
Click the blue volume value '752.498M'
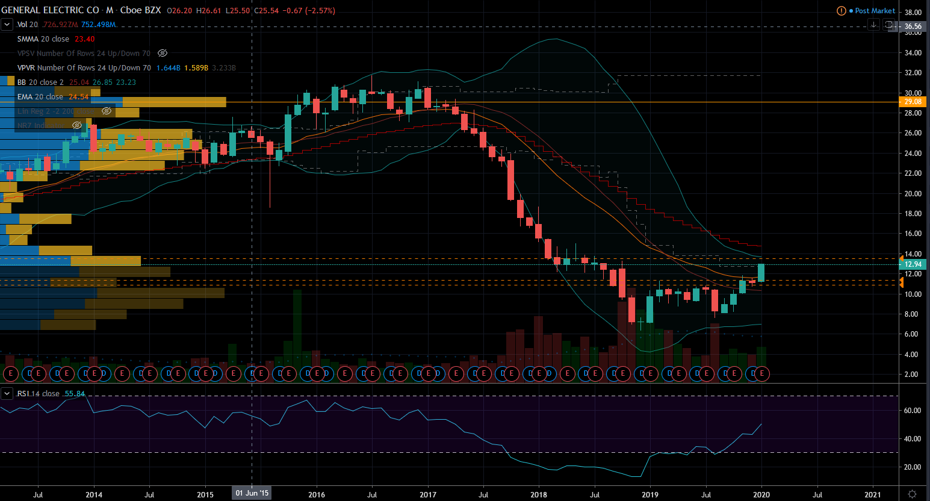(x=99, y=25)
